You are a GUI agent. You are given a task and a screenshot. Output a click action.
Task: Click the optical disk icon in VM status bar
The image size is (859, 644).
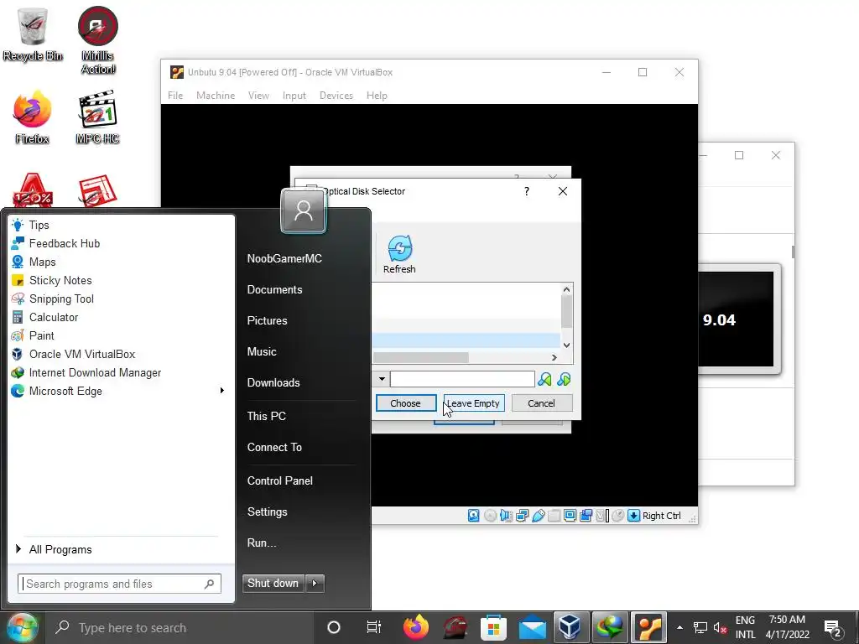(490, 516)
